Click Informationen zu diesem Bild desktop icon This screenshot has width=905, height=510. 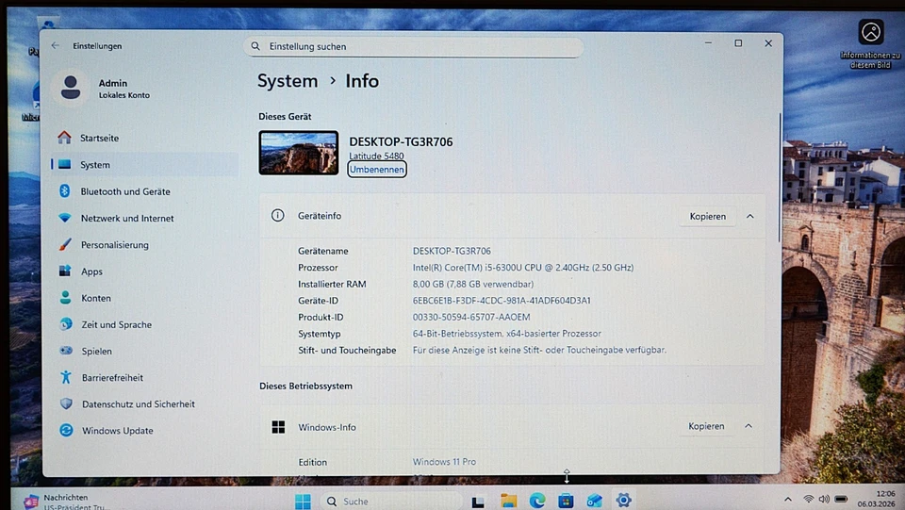click(870, 44)
